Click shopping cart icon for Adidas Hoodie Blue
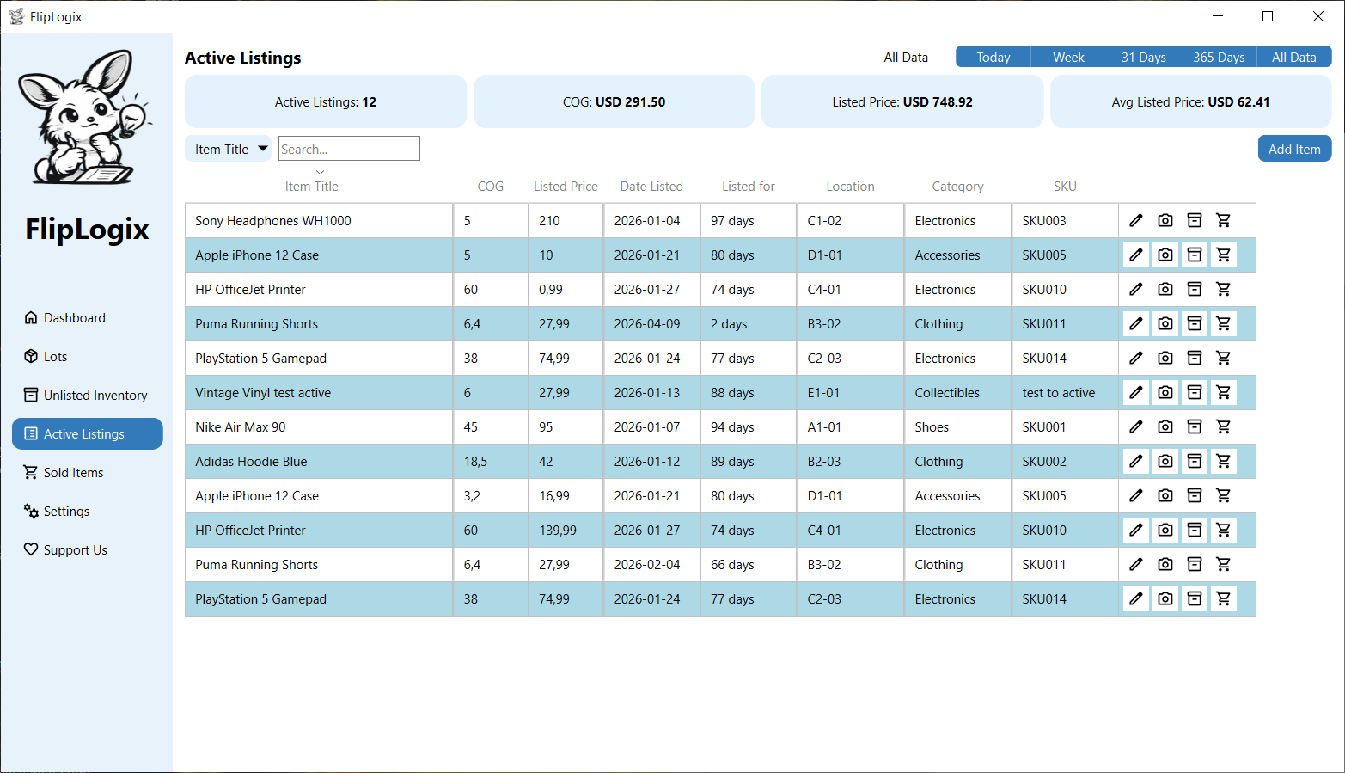This screenshot has width=1345, height=773. 1223,461
